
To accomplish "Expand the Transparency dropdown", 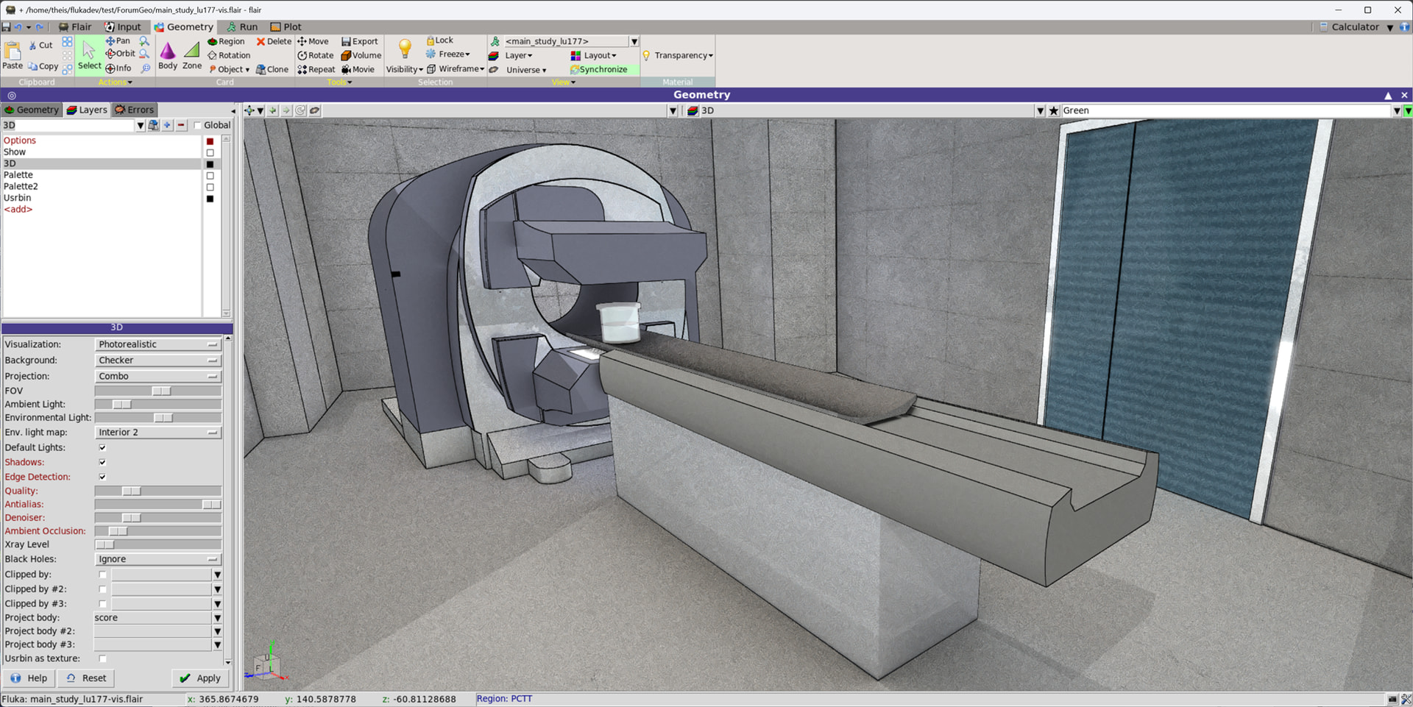I will pos(682,55).
